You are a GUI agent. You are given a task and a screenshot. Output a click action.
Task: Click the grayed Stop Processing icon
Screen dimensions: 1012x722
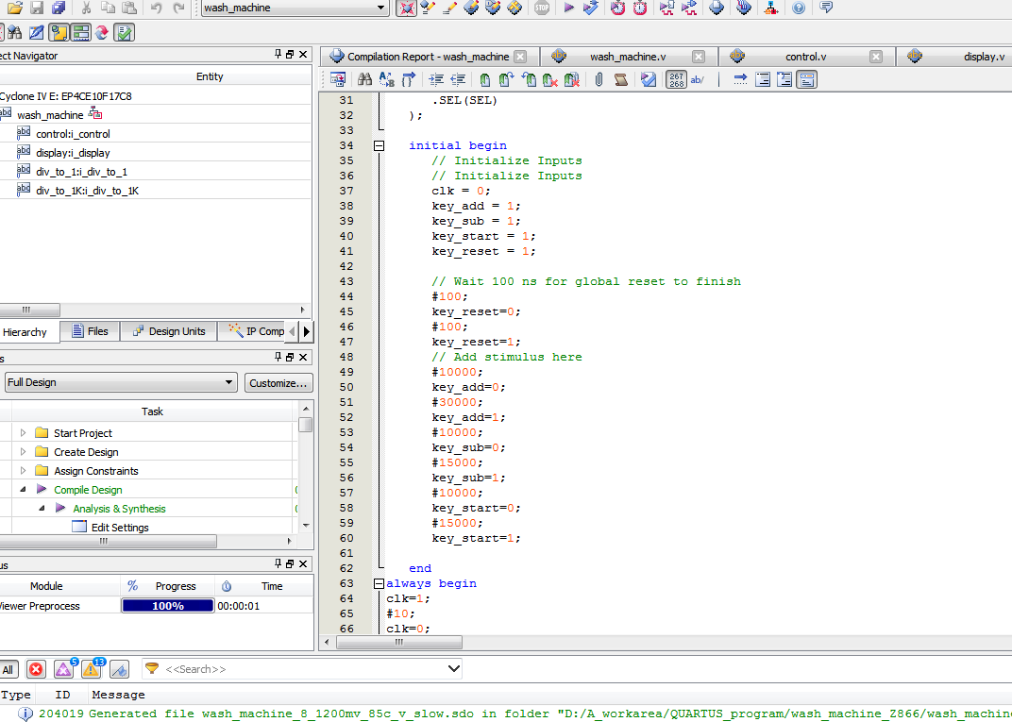(x=541, y=8)
